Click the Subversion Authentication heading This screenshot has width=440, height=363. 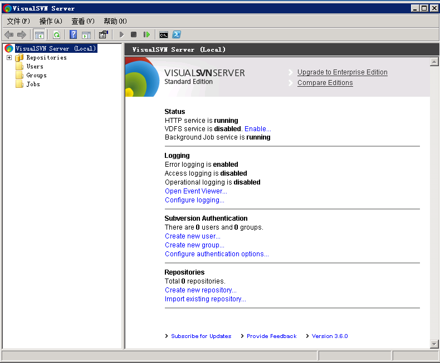click(x=206, y=218)
